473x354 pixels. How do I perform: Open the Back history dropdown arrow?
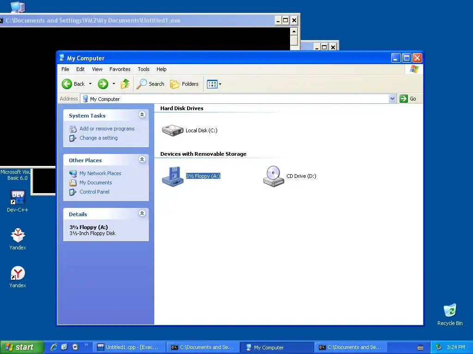[90, 84]
